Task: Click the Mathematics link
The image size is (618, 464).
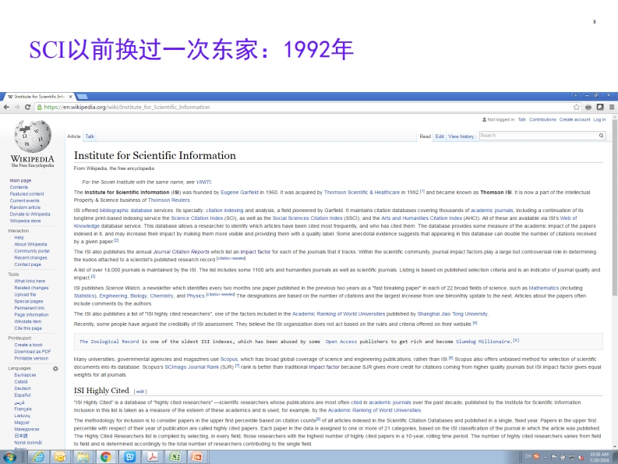Action: [x=543, y=288]
